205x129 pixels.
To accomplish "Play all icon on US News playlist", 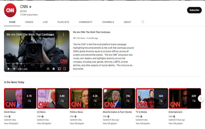I will [x=62, y=101].
